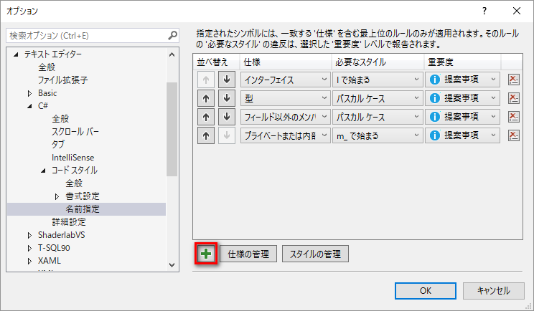Select 詳細設定 in the tree

pyautogui.click(x=69, y=222)
